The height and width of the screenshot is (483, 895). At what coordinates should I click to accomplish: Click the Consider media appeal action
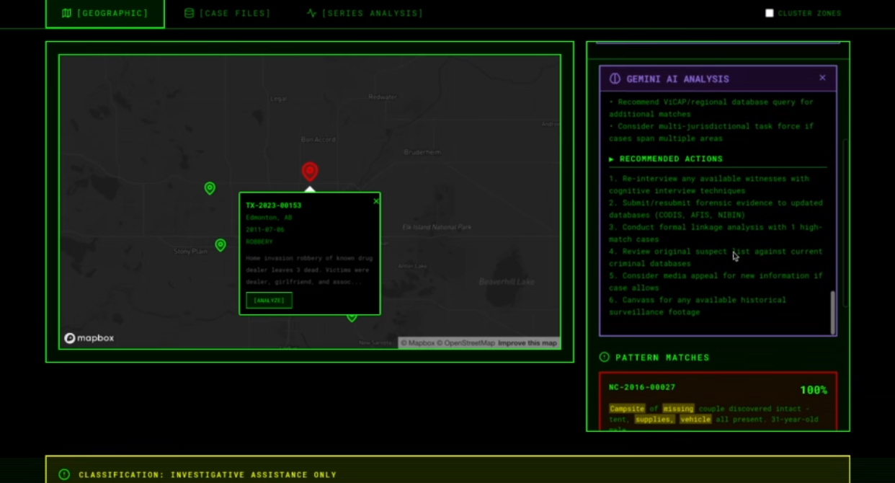(x=716, y=282)
